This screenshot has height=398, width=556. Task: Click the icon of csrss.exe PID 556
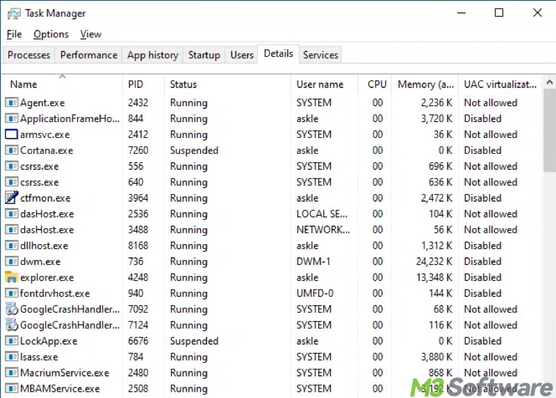[x=11, y=166]
